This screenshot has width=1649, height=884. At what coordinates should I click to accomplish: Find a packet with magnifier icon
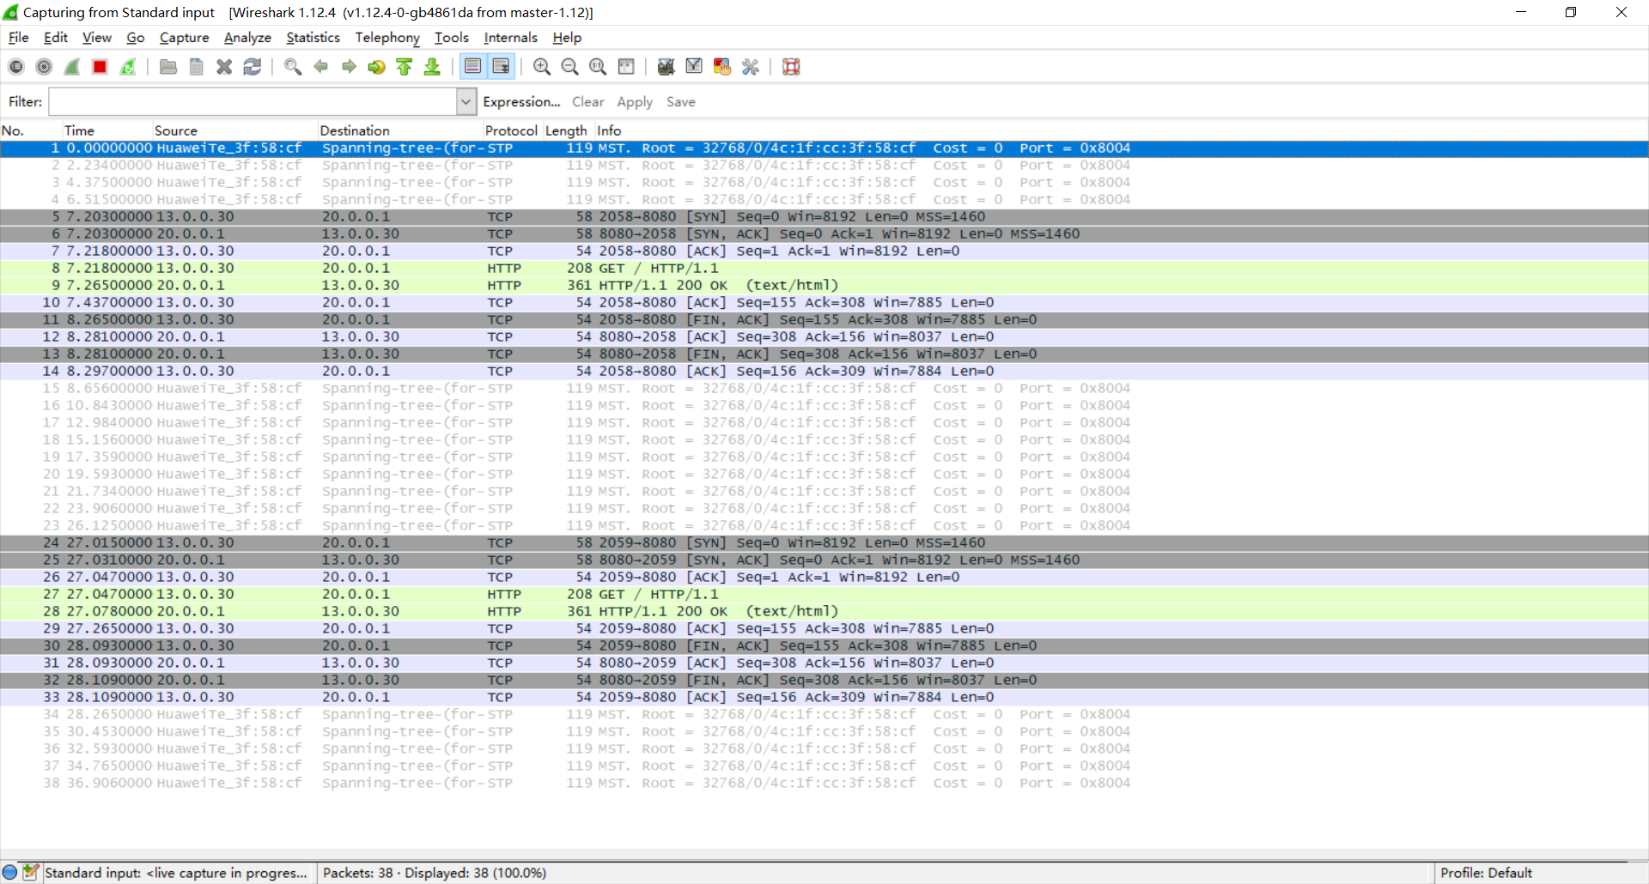[x=293, y=67]
